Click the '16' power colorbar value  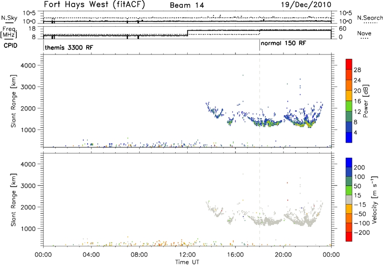click(357, 101)
